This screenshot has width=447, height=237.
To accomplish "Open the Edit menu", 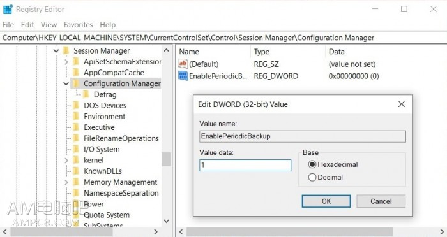I will (x=27, y=25).
